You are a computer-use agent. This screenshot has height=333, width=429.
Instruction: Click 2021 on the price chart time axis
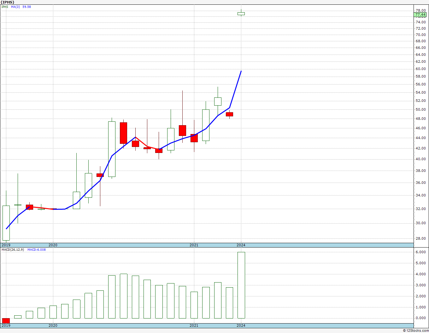tap(194, 245)
